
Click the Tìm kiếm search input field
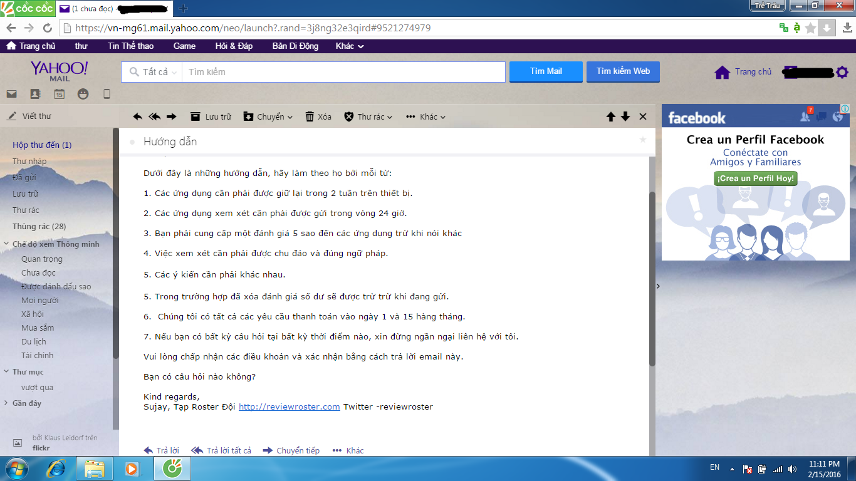click(343, 72)
